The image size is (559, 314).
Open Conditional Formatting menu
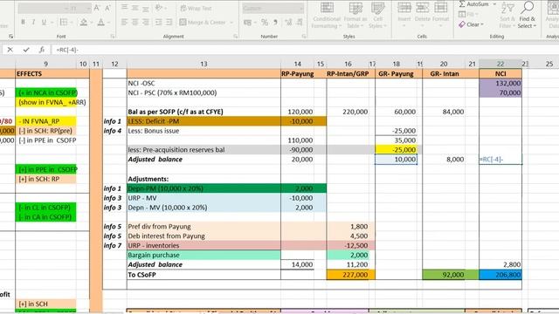tap(327, 16)
